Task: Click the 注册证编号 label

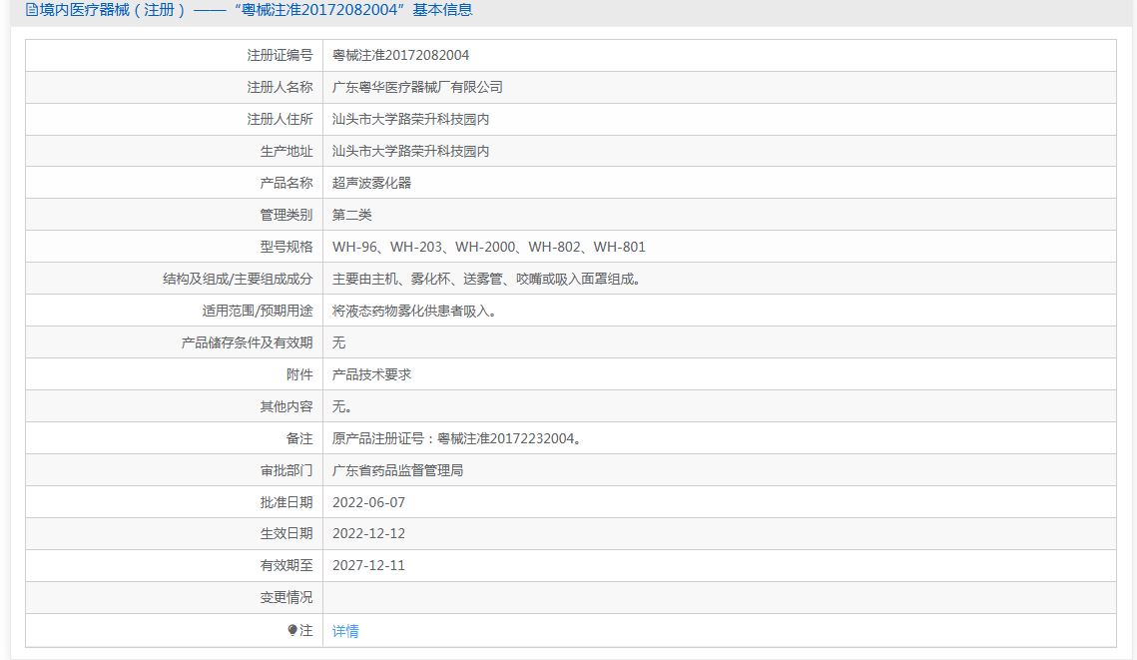Action: point(280,55)
